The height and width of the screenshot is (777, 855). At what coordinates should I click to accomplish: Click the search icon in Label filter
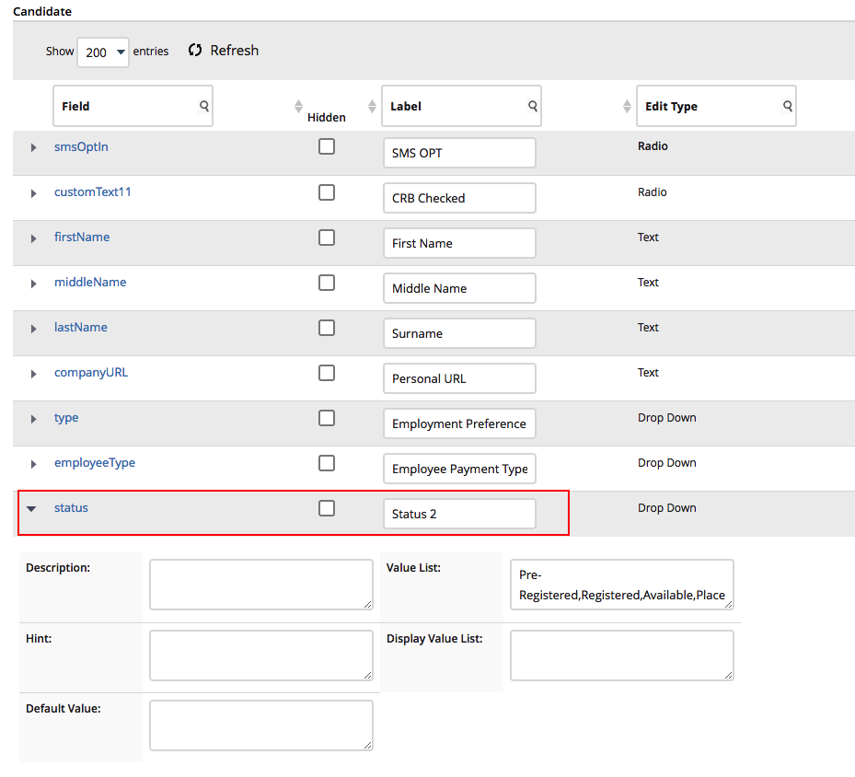pyautogui.click(x=533, y=107)
